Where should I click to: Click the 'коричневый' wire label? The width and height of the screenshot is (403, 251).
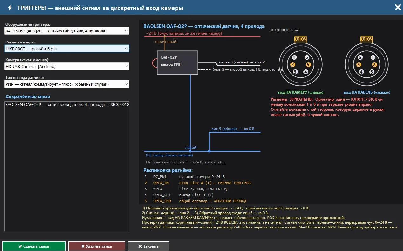pyautogui.click(x=165, y=42)
